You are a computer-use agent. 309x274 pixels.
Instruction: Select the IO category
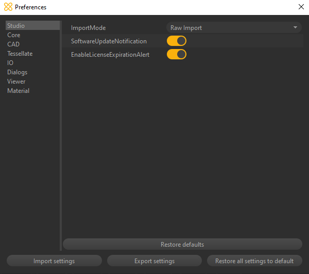10,63
